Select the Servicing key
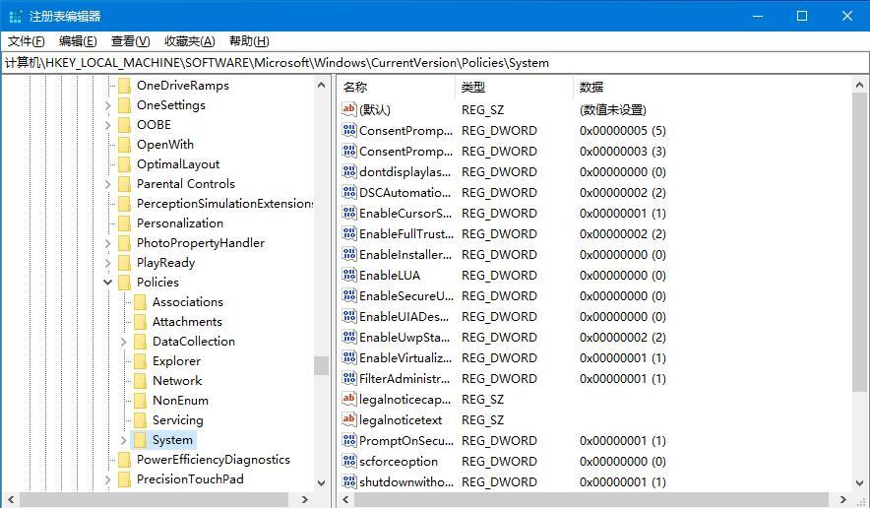Screen dimensions: 870x508 coord(177,420)
